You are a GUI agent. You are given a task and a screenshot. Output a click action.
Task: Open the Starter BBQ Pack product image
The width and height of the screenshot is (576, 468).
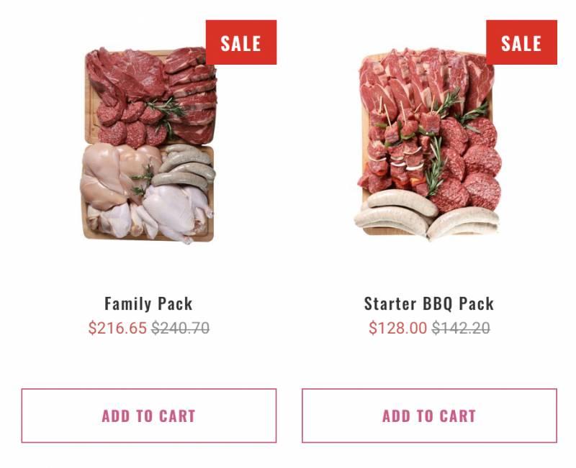coord(428,144)
